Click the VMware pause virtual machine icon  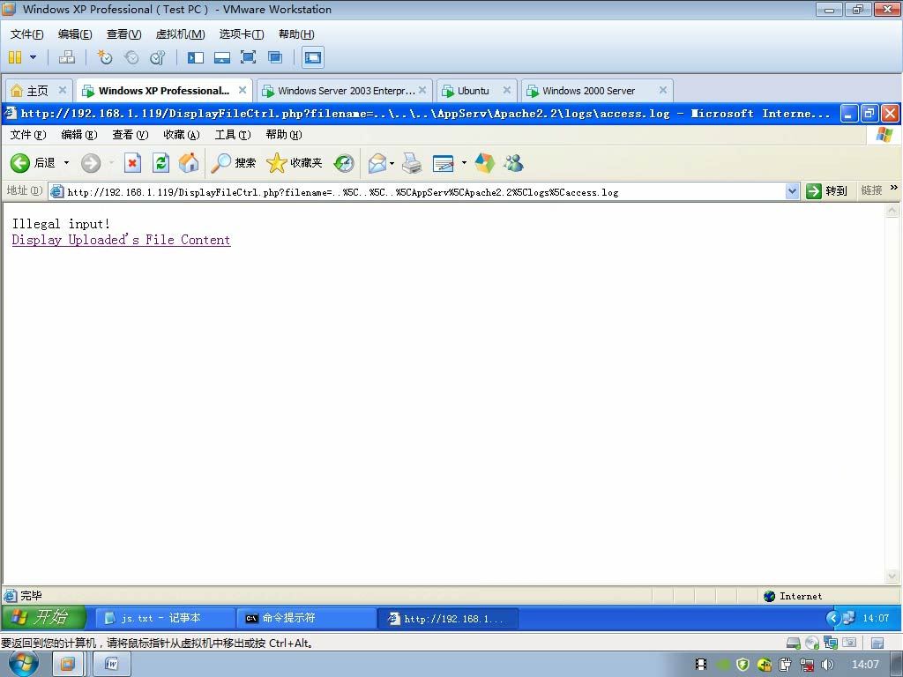point(15,57)
